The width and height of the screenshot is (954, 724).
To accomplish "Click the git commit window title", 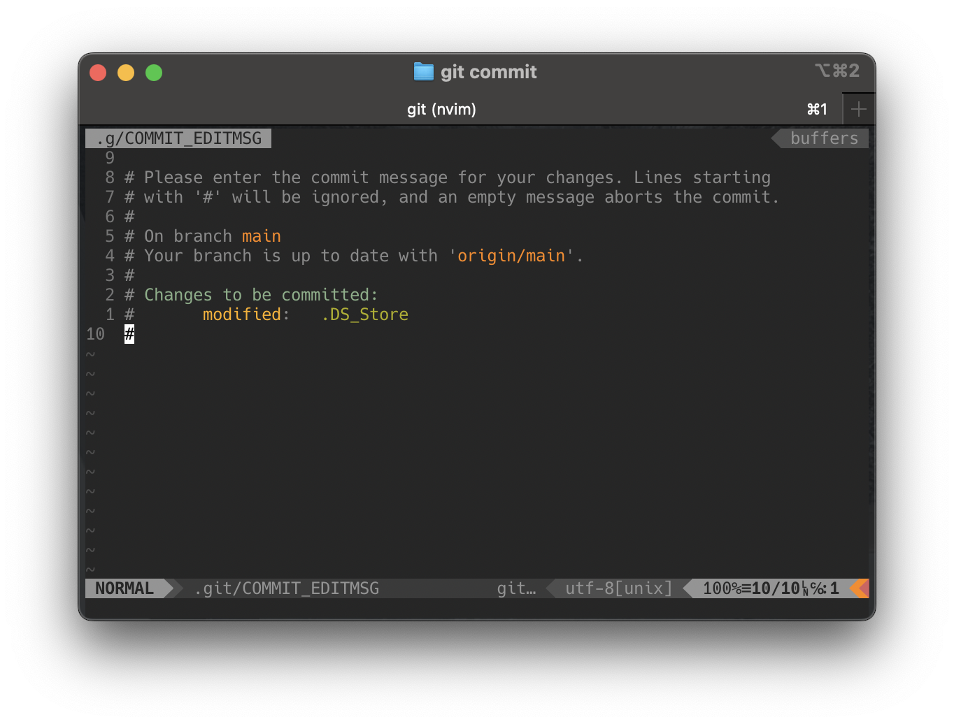I will click(x=488, y=71).
